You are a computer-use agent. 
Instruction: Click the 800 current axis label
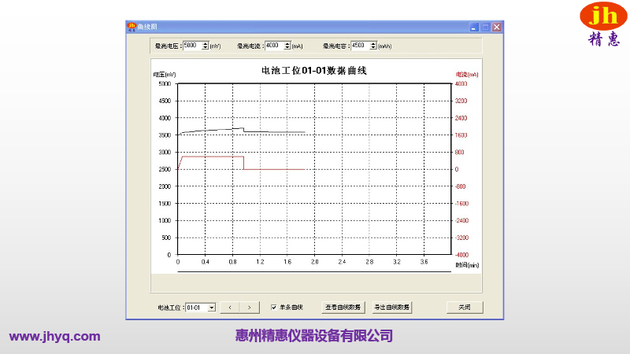coord(459,152)
